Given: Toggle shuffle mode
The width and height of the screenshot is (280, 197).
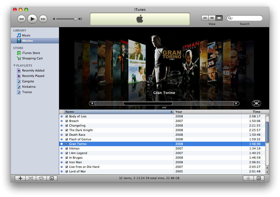Looking at the screenshot, I should [x=31, y=178].
